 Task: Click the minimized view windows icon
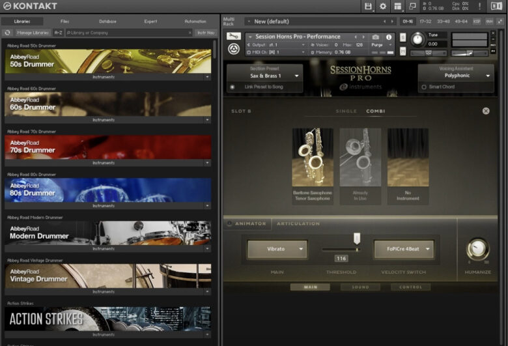click(x=412, y=6)
